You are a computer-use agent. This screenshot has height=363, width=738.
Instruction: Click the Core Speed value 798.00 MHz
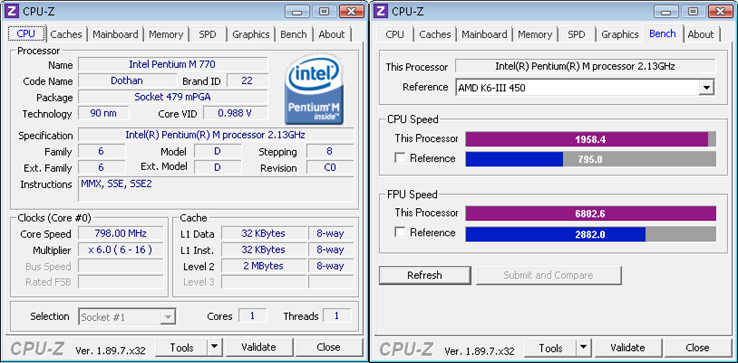point(121,234)
